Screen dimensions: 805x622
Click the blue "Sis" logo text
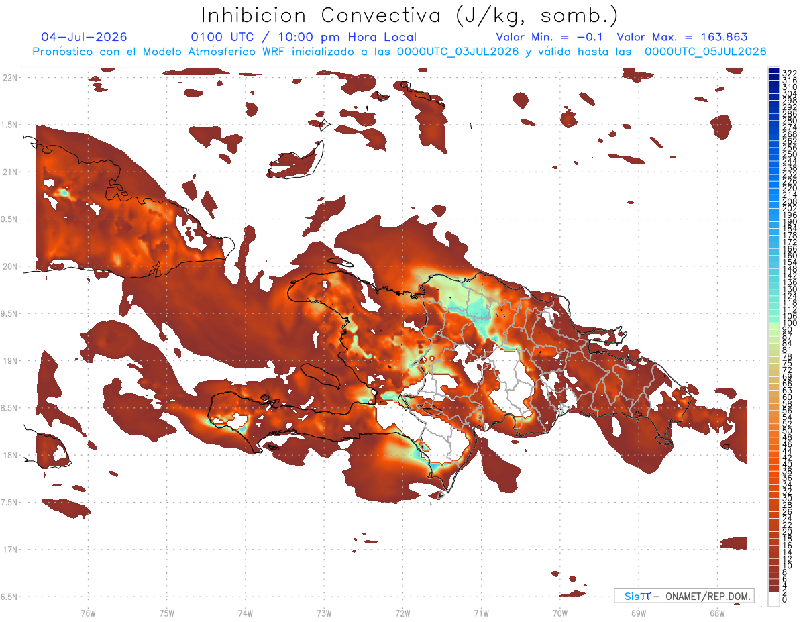tap(632, 596)
